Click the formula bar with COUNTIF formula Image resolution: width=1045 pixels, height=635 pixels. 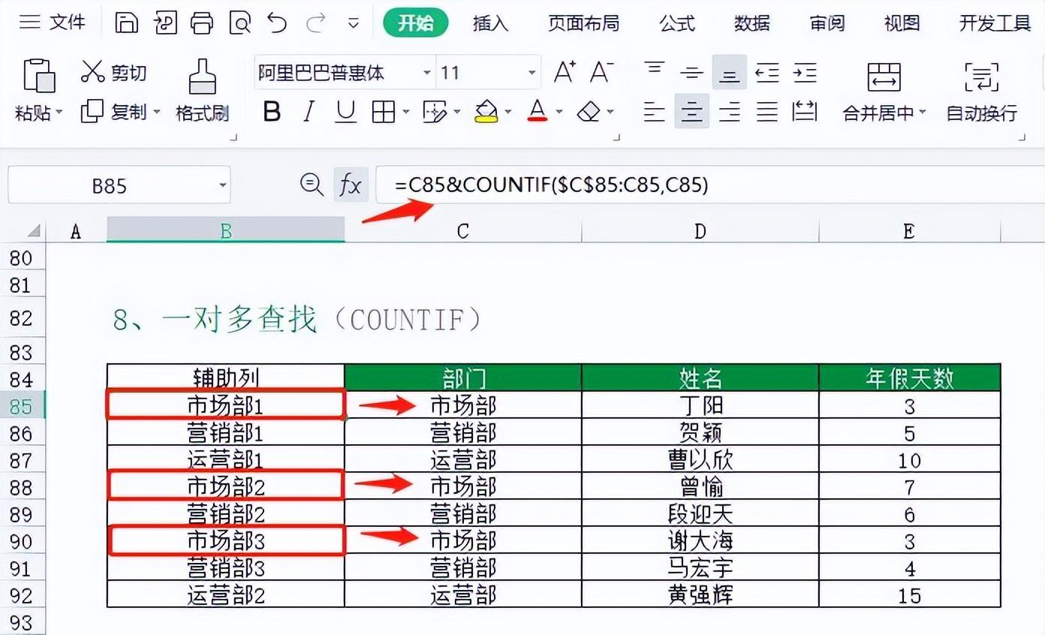(709, 185)
